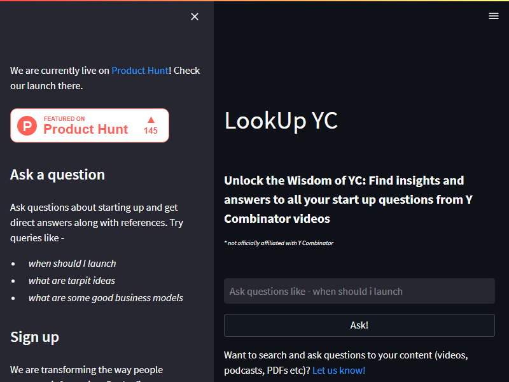Select the 'when should I launch' example query
The image size is (509, 382).
pyautogui.click(x=72, y=264)
